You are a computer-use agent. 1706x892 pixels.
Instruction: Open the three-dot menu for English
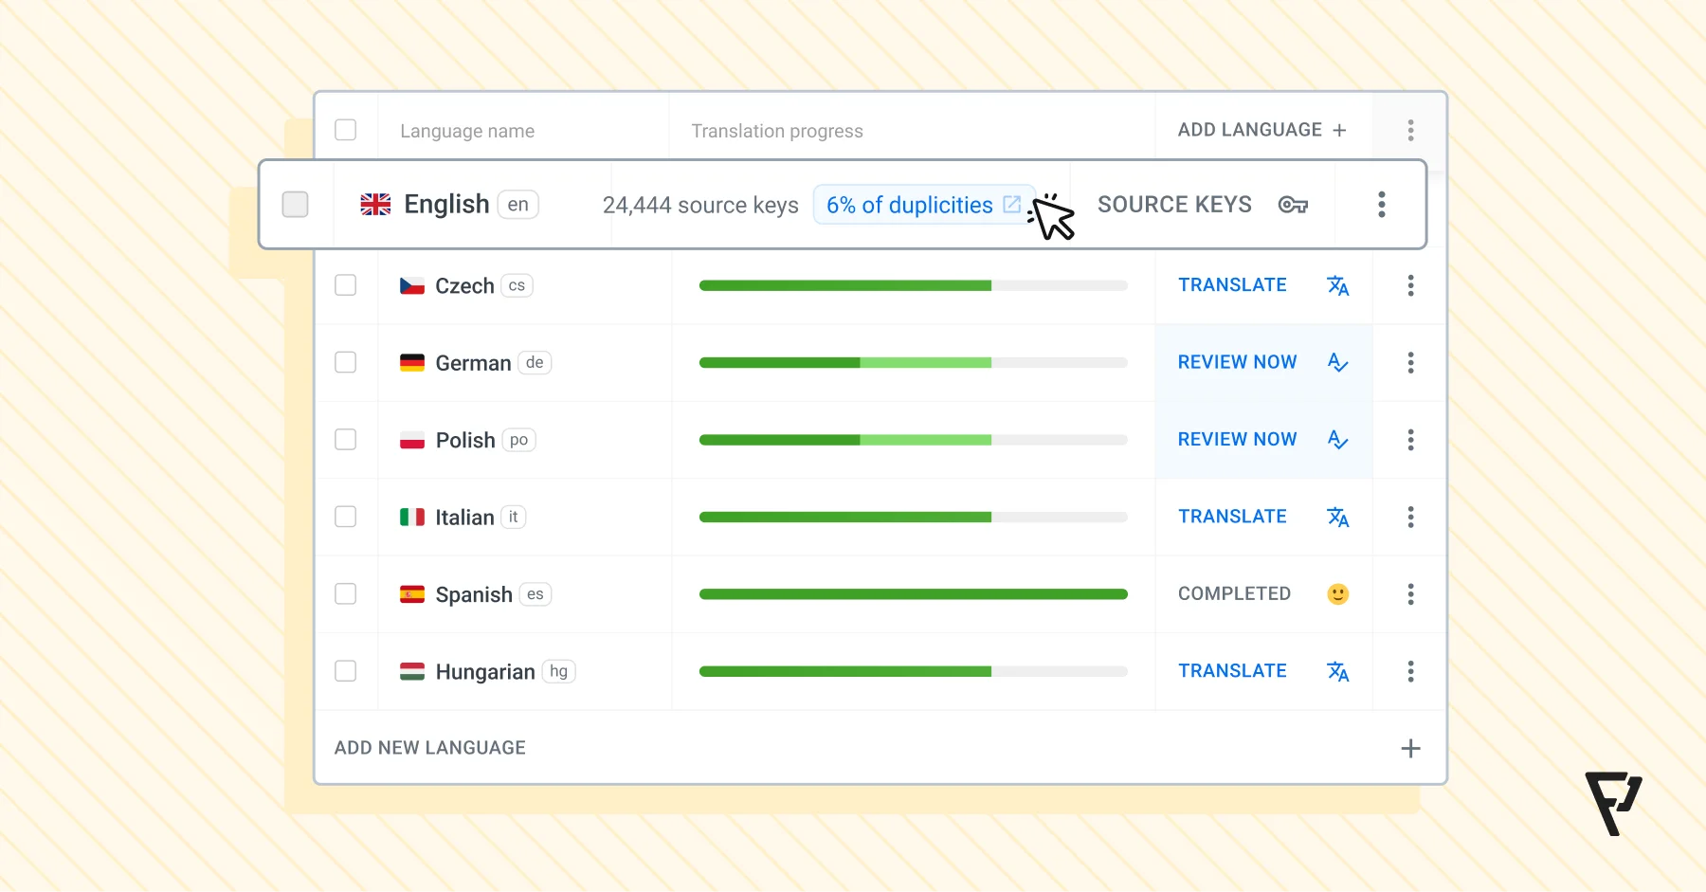pyautogui.click(x=1381, y=205)
